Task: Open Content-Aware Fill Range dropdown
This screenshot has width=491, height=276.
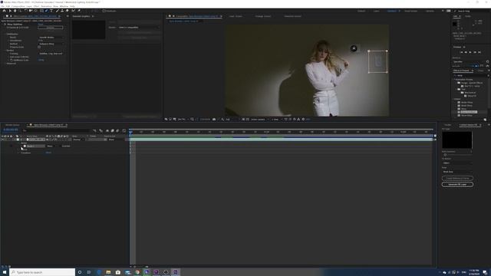Action: 457,172
